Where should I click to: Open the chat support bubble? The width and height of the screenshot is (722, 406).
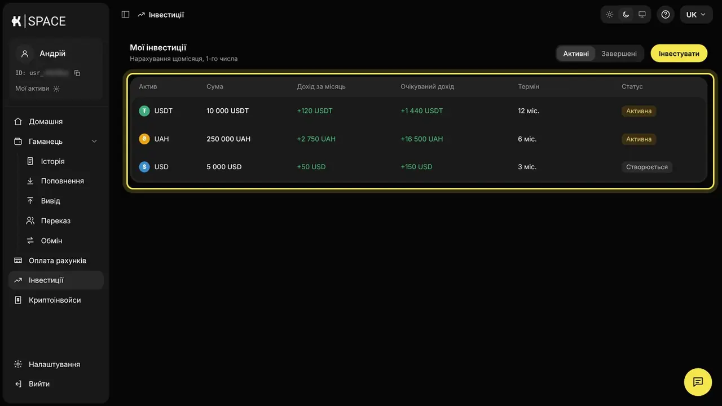698,382
